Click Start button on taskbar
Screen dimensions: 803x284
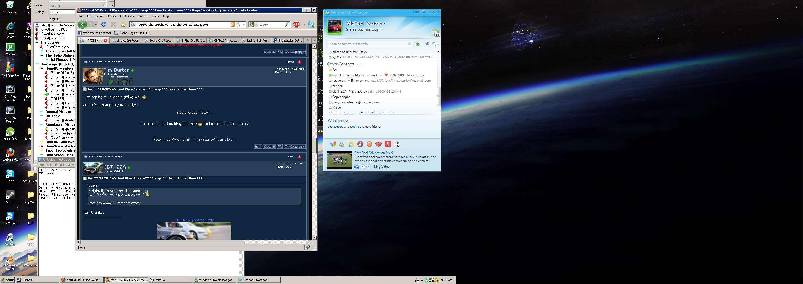pos(8,280)
